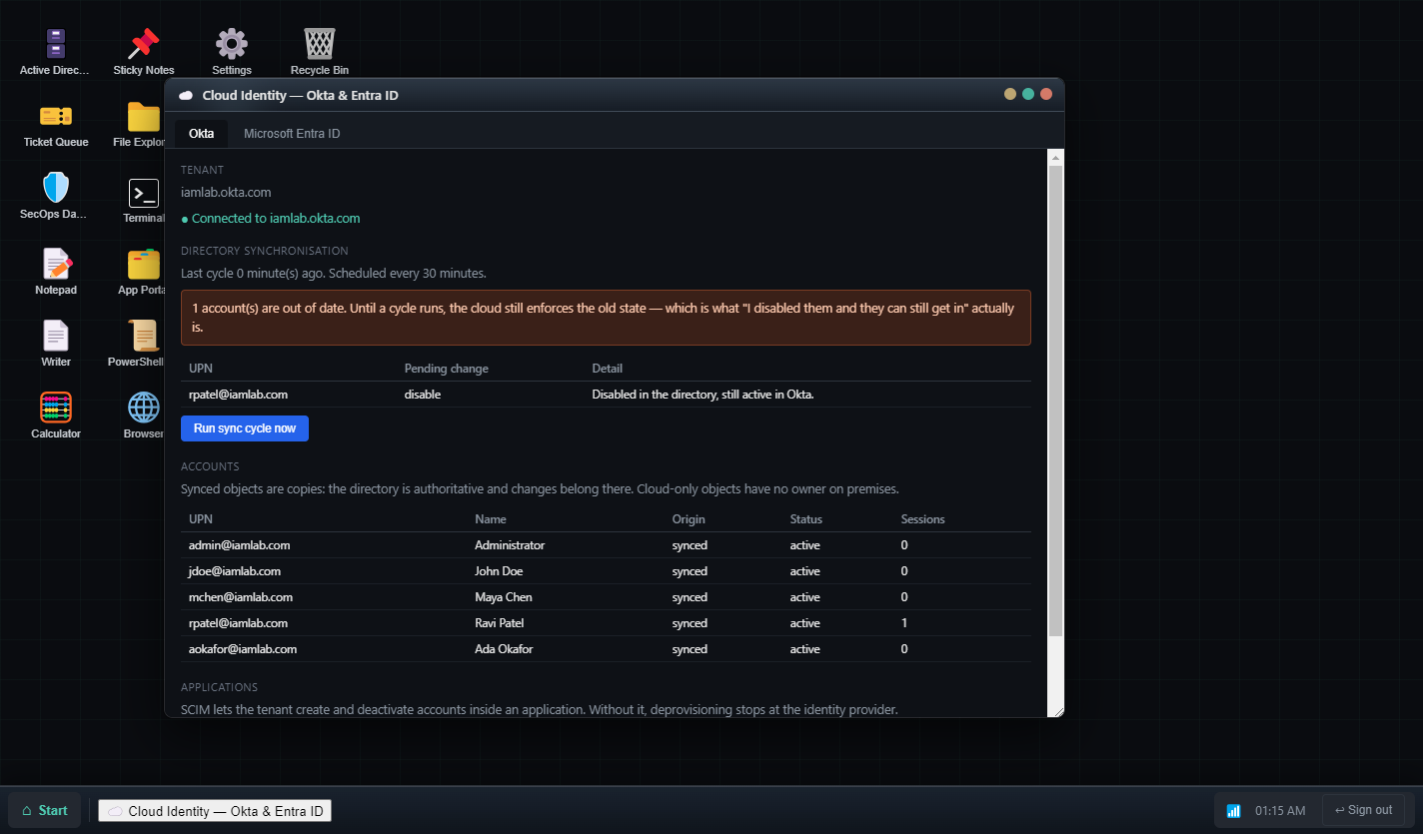The image size is (1423, 834).
Task: Click the name Administrator
Action: (x=510, y=545)
